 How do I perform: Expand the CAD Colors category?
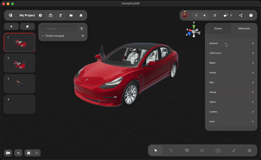[231, 53]
